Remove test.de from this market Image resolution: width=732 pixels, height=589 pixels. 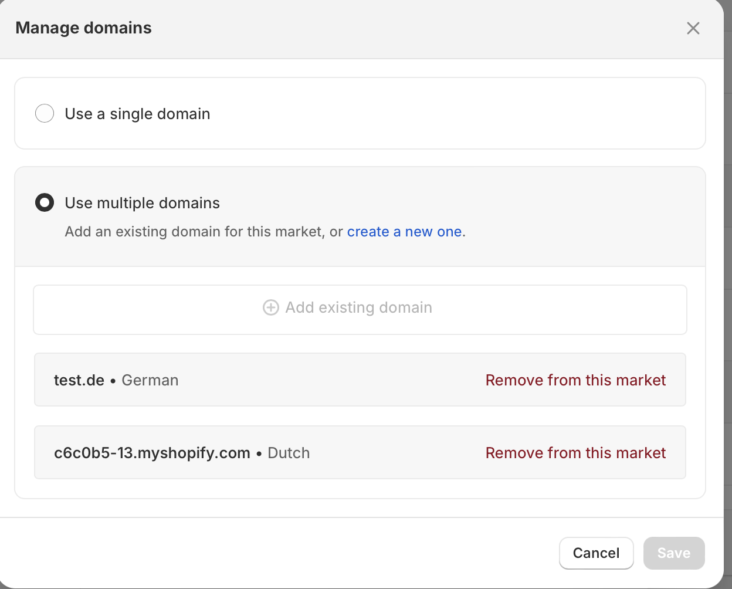575,380
